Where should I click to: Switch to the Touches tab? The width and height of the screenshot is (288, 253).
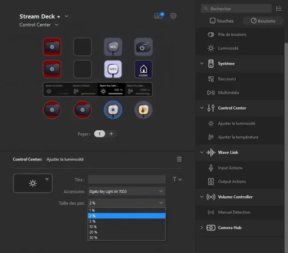[x=222, y=21]
